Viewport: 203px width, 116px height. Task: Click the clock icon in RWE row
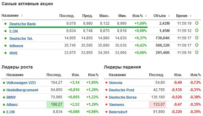(x=197, y=52)
